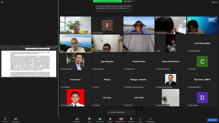Viewport: 219px width, 123px height.
Task: Open Whiteboards
Action: (x=151, y=120)
